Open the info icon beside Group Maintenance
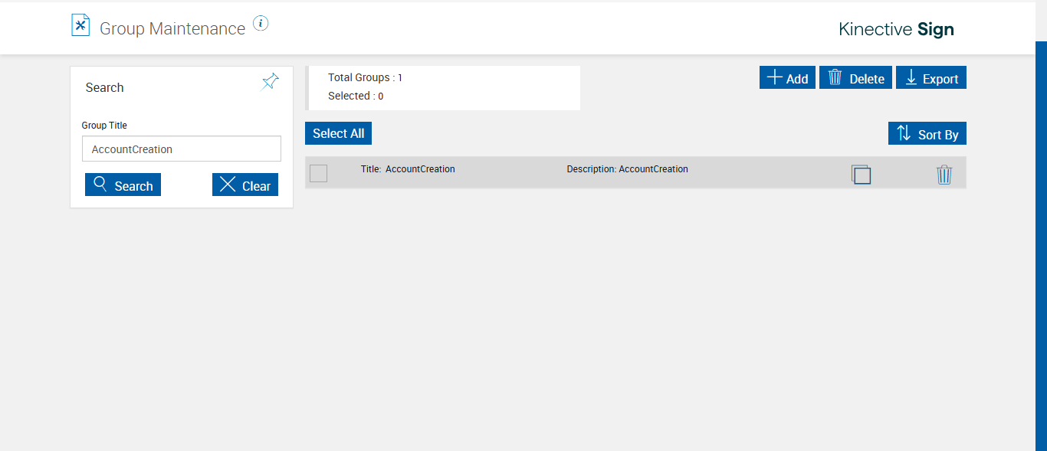1047x451 pixels. point(261,23)
